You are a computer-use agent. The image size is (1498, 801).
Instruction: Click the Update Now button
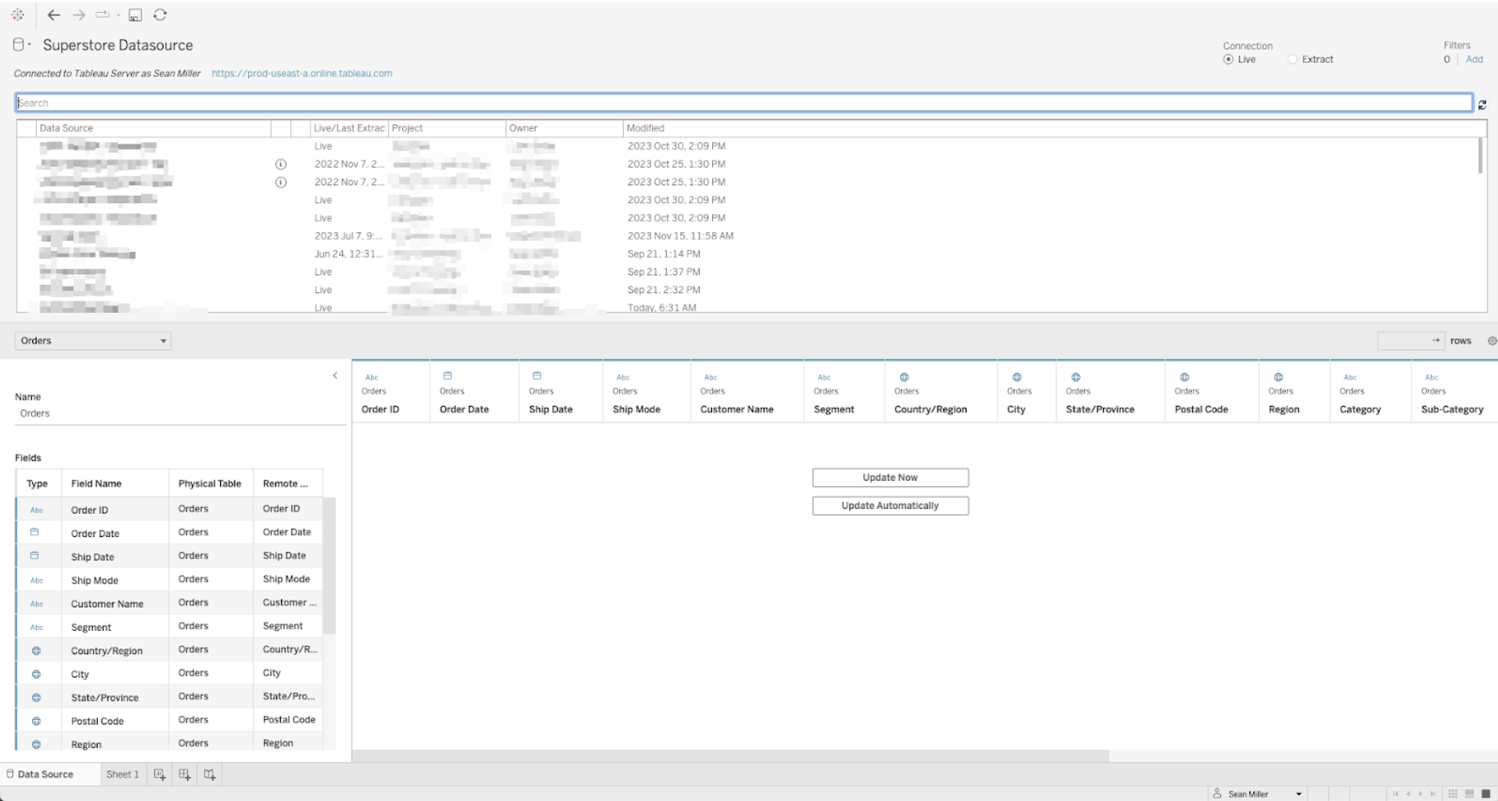(889, 478)
